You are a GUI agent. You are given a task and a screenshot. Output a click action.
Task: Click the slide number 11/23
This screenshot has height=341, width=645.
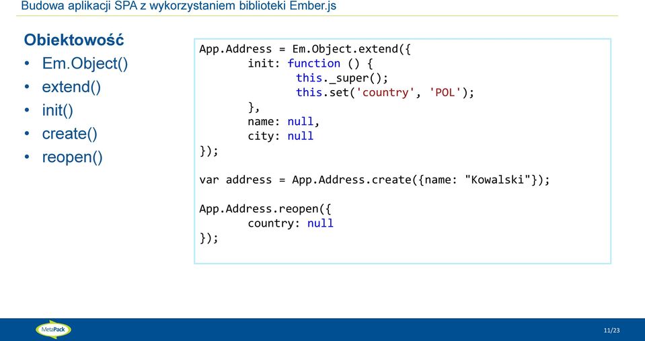(x=611, y=331)
